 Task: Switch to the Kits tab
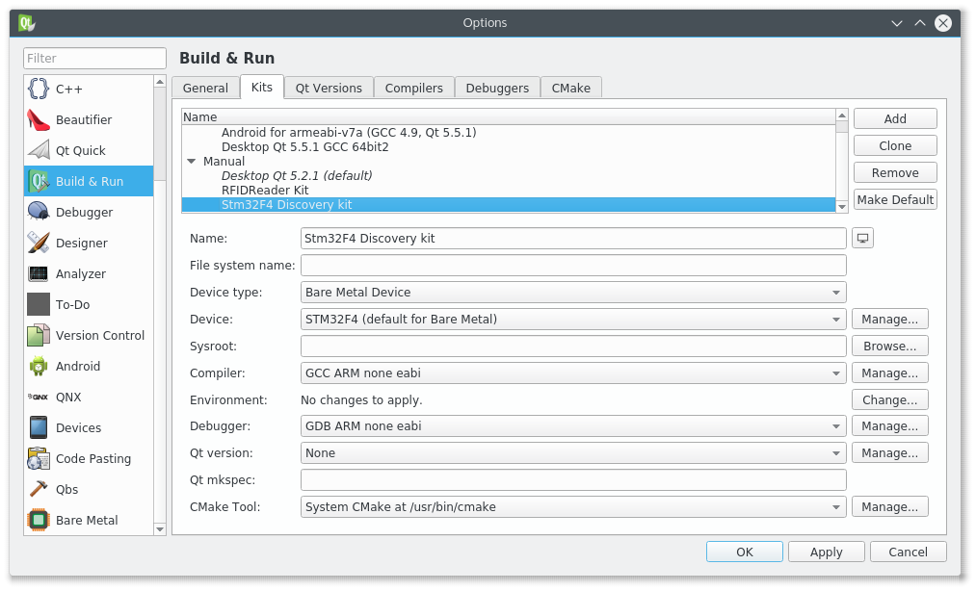point(262,87)
